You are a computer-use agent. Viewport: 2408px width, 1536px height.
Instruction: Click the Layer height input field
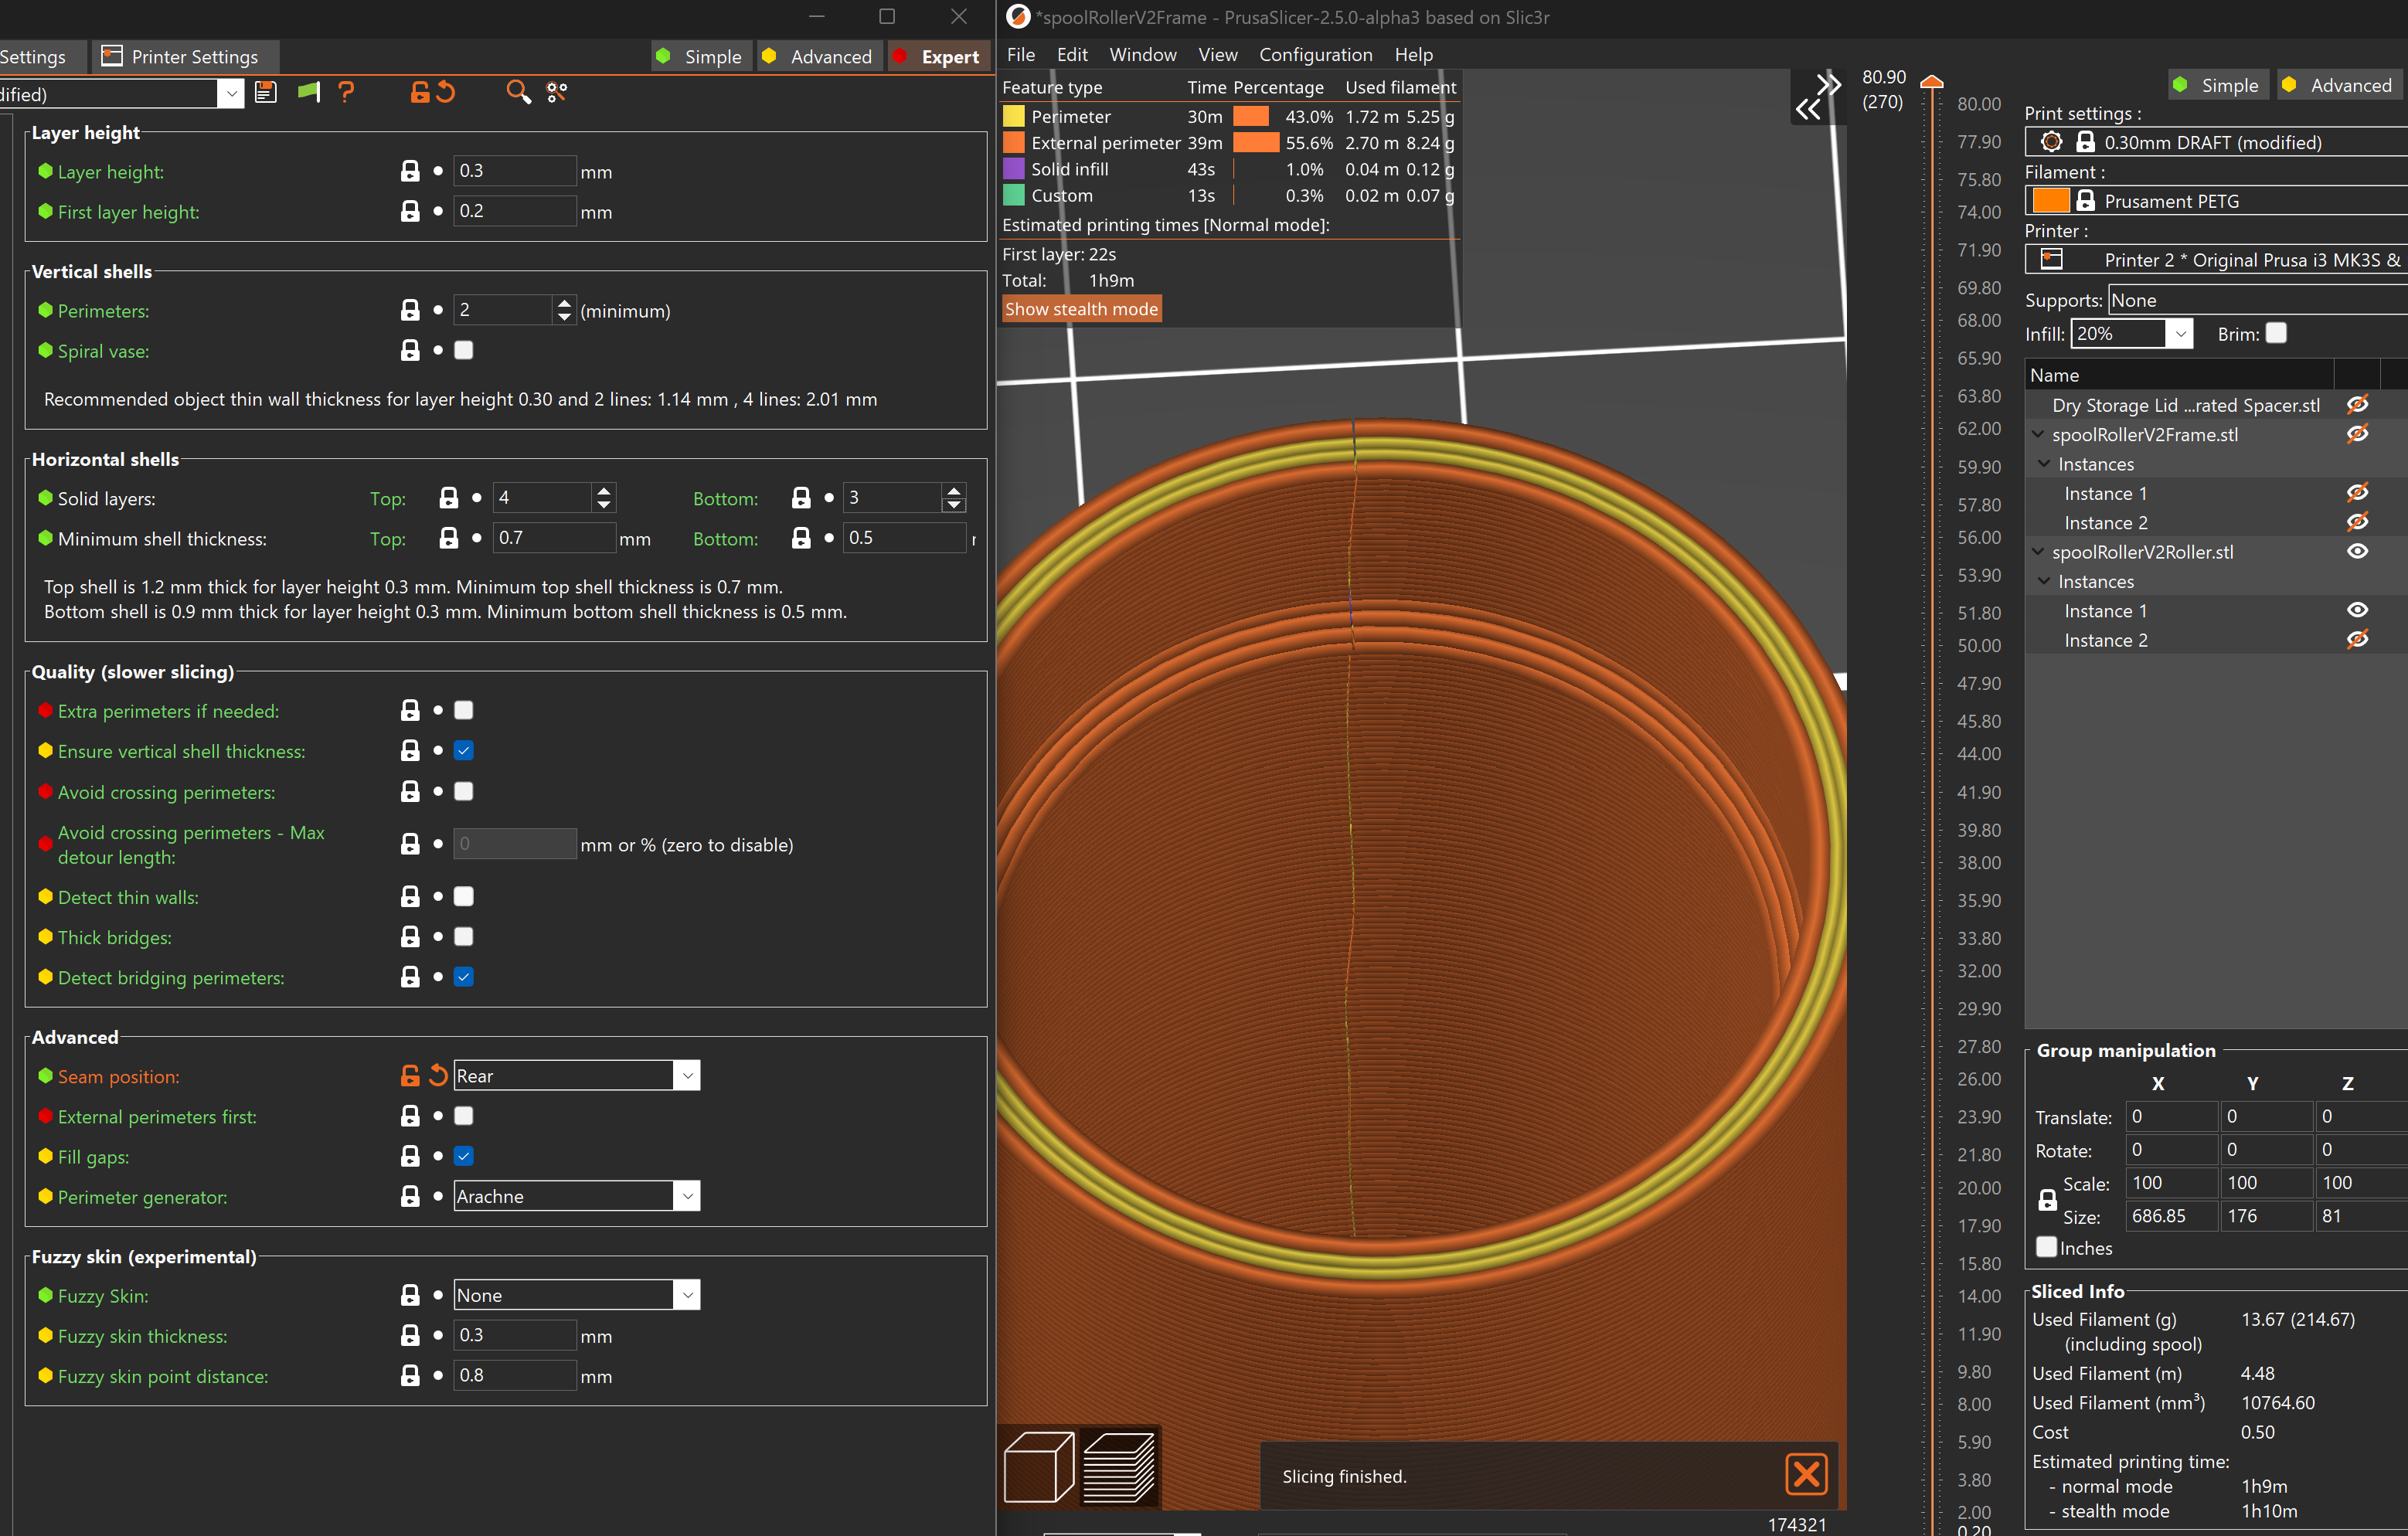[x=514, y=171]
